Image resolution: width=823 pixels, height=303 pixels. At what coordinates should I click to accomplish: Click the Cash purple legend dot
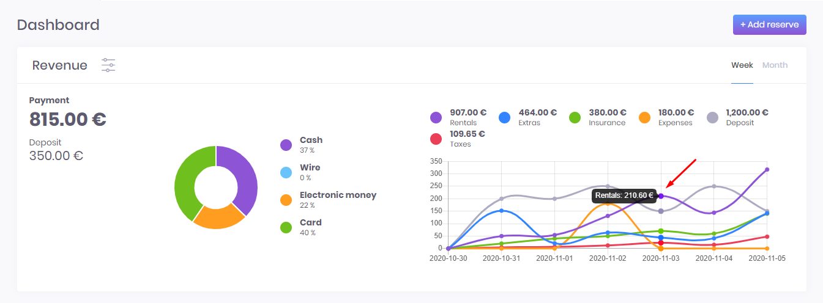[x=286, y=145]
